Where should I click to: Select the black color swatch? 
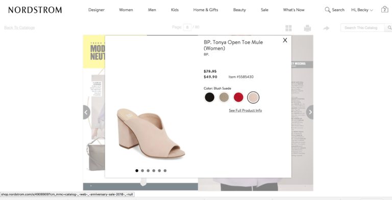point(209,97)
